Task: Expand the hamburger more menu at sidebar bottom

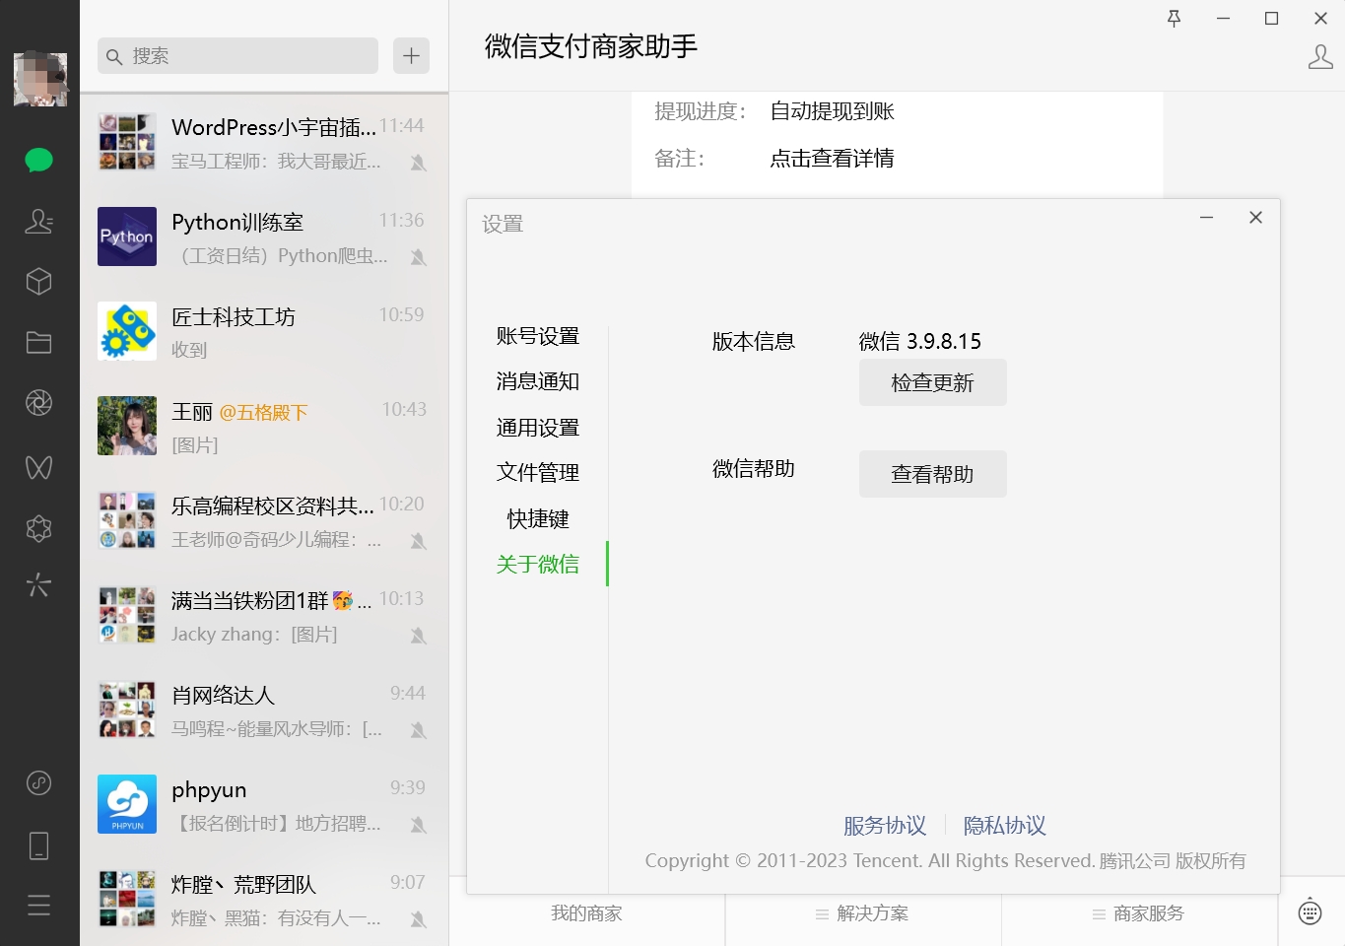Action: tap(39, 905)
